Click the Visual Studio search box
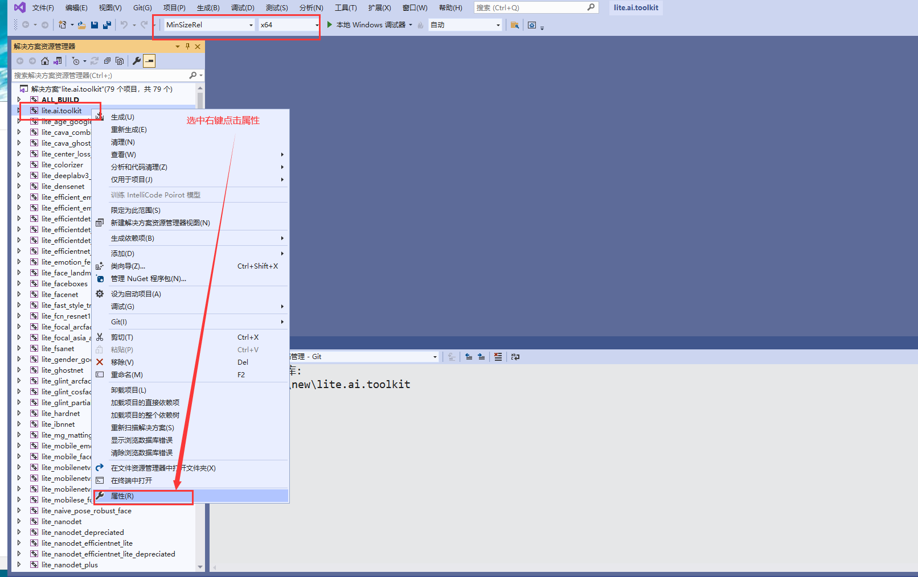The image size is (918, 577). click(x=535, y=7)
